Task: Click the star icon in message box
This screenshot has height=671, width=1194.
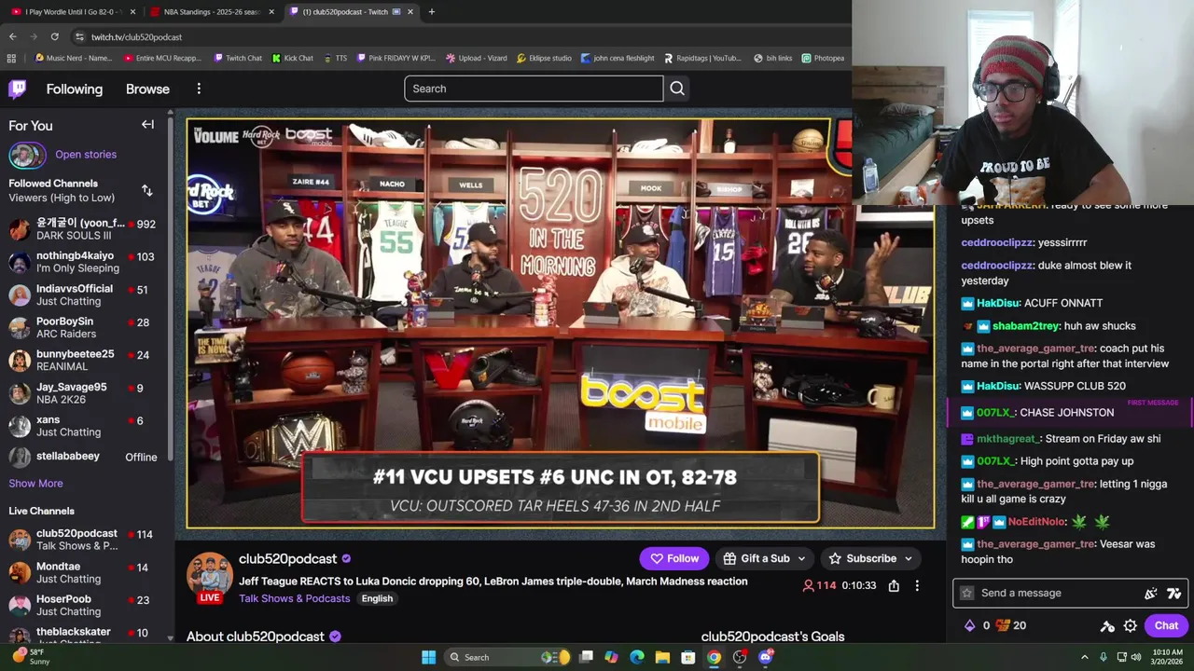Action: [x=967, y=593]
